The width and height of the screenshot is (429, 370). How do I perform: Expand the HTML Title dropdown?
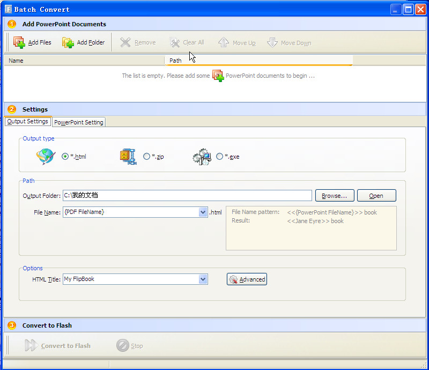point(203,279)
